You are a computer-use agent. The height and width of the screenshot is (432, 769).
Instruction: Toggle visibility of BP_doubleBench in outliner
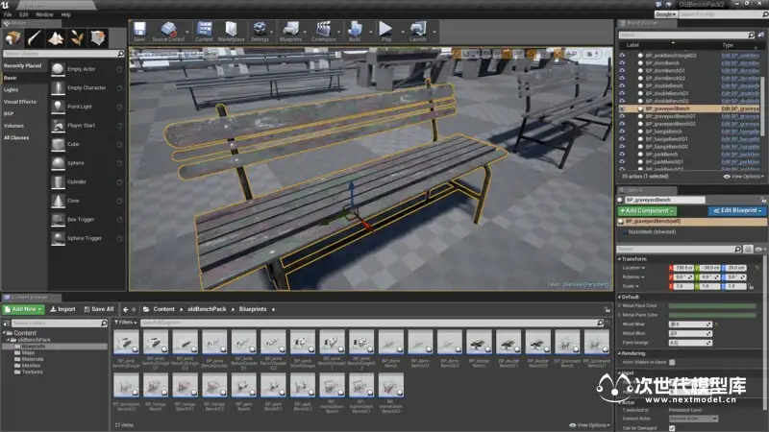(623, 85)
